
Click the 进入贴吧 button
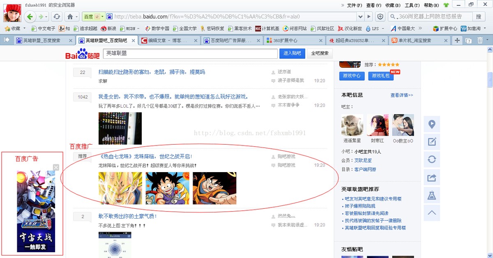tap(292, 53)
